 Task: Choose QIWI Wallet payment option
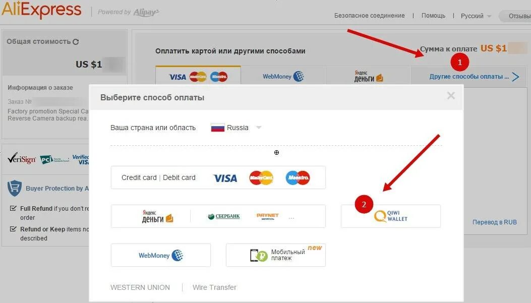coord(390,216)
